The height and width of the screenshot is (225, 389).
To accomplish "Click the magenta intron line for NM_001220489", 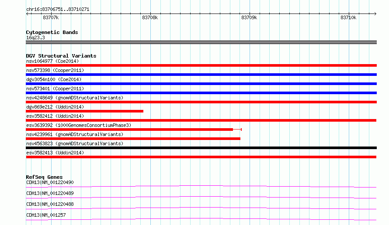I will 201,197.
